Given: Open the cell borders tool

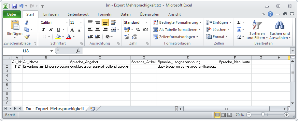Looking at the screenshot, I should [x=44, y=37].
